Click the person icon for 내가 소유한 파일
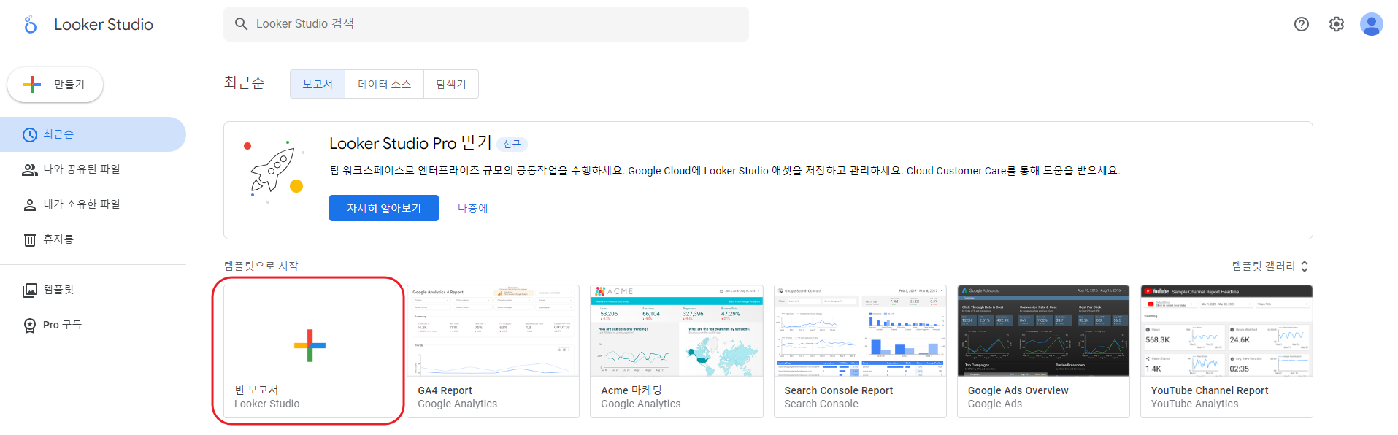The height and width of the screenshot is (435, 1398). (x=30, y=205)
